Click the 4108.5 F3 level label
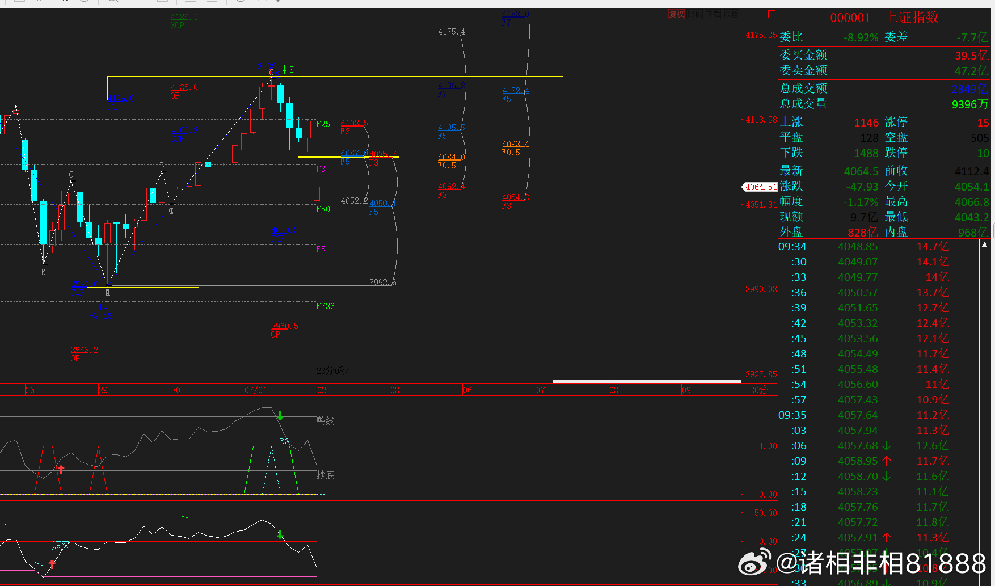 click(x=354, y=127)
